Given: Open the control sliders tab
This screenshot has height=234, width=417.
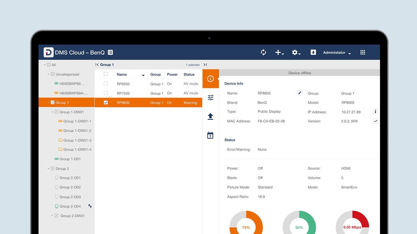Looking at the screenshot, I should 211,98.
